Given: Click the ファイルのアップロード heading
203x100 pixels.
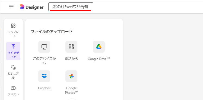Looking at the screenshot, I should coord(52,32).
